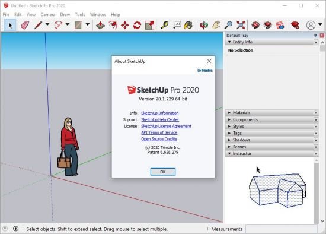Select the Rotate tool

(x=138, y=25)
